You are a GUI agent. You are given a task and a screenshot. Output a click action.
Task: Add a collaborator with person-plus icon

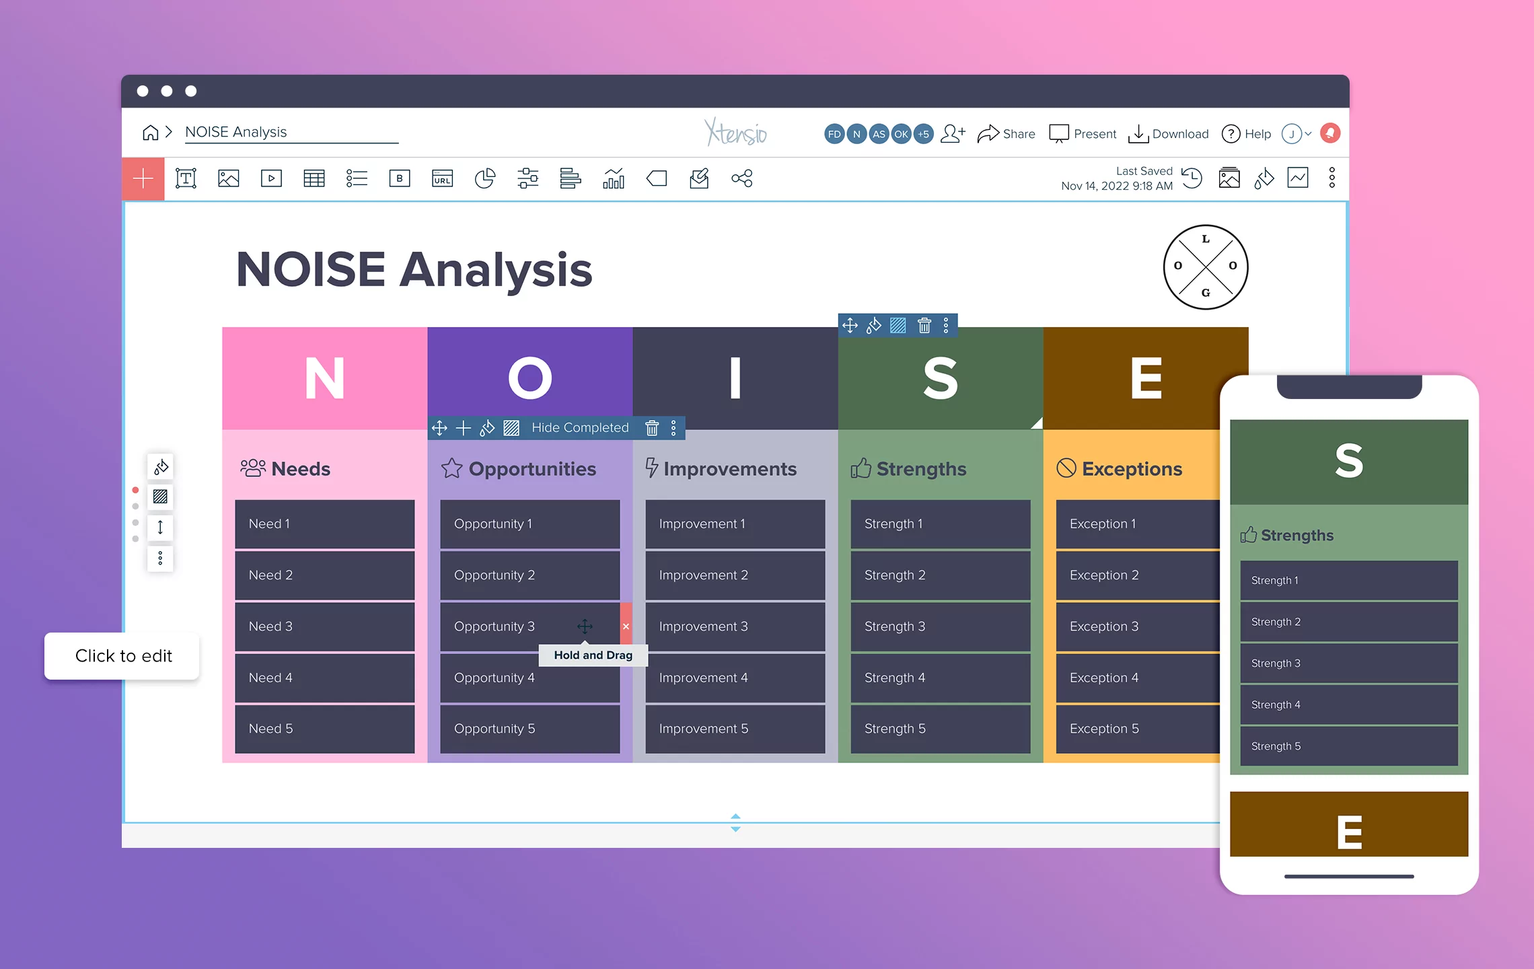pyautogui.click(x=953, y=133)
